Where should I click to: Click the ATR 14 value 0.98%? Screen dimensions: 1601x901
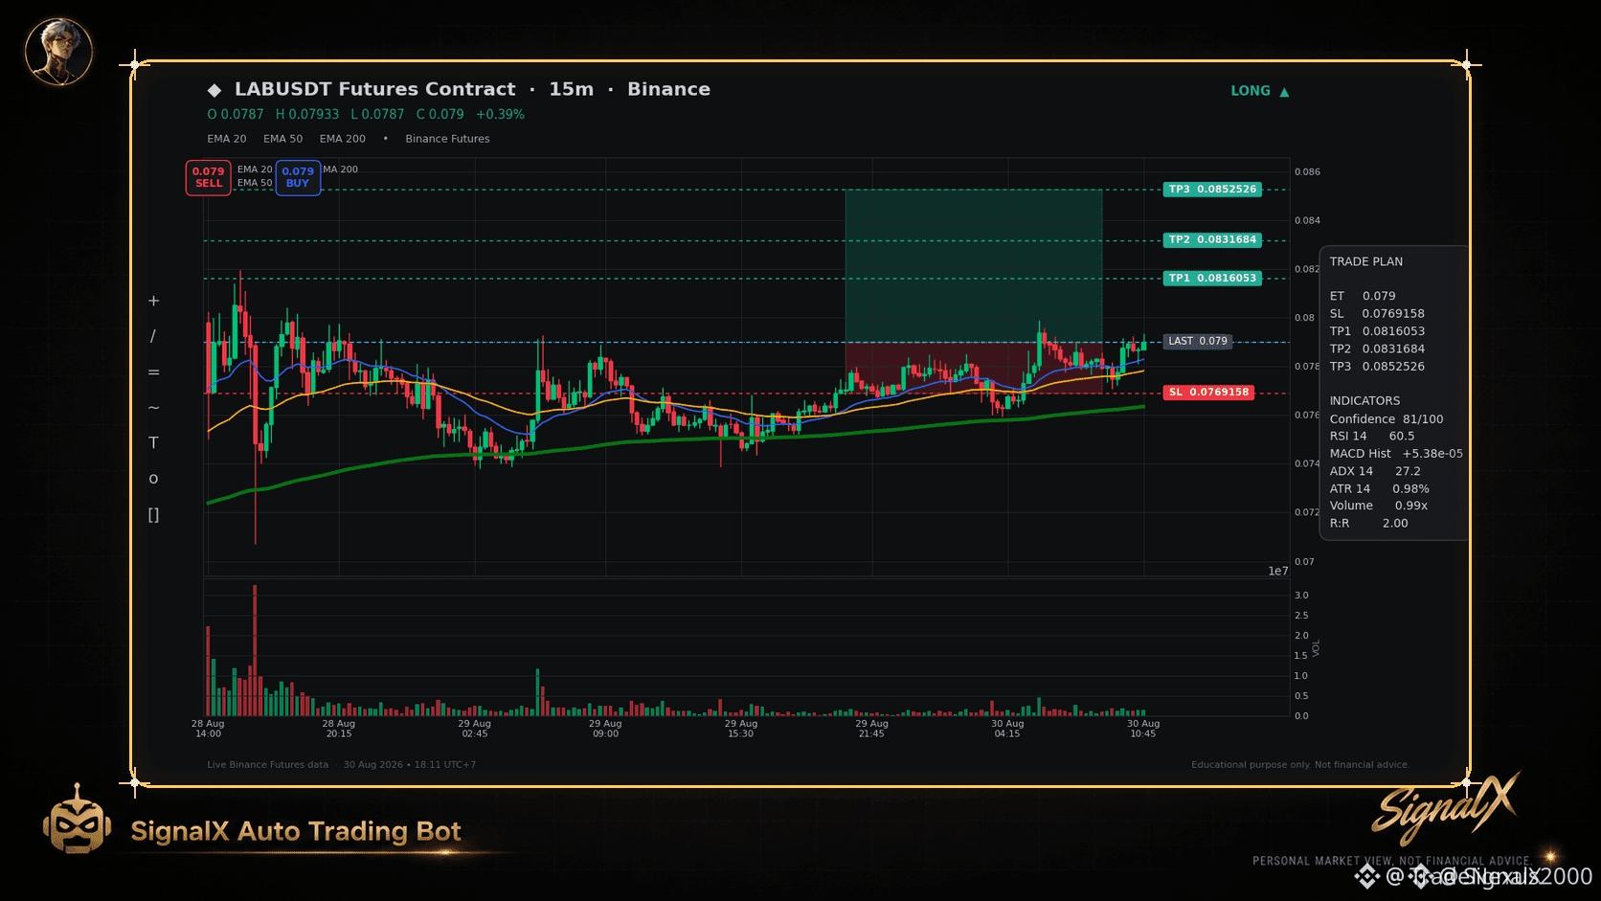pos(1410,488)
